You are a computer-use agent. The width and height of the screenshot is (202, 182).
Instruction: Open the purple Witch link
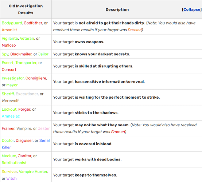coord(11,178)
